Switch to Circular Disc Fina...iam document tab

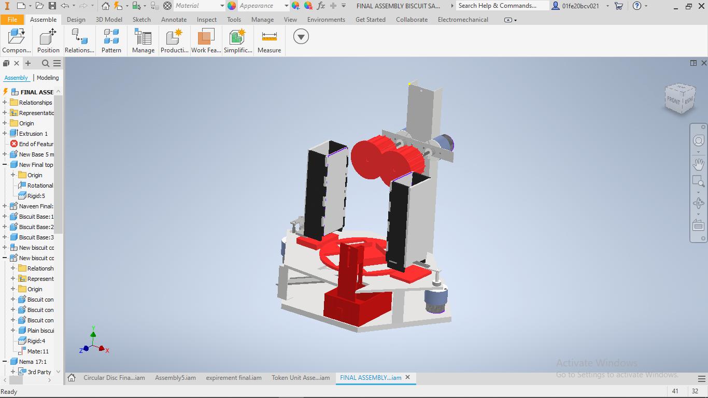click(114, 378)
